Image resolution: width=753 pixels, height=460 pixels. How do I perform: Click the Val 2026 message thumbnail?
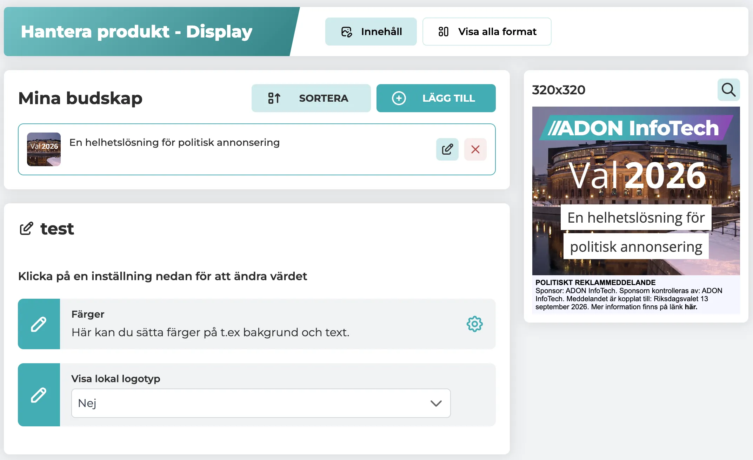[x=44, y=149]
